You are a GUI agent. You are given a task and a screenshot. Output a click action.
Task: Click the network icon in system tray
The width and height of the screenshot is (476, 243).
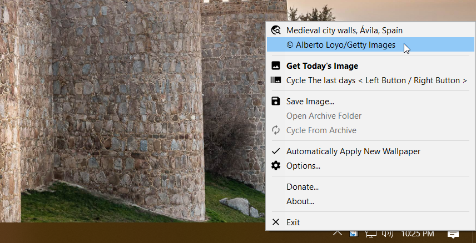click(371, 234)
